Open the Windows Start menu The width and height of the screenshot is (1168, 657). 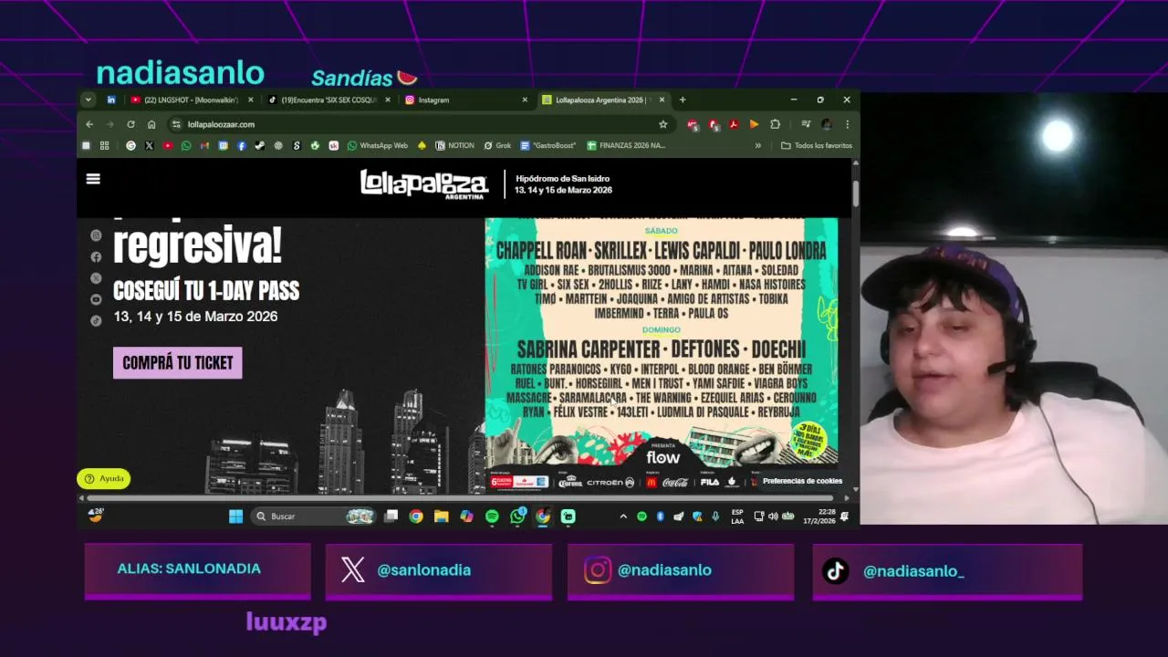pos(235,516)
